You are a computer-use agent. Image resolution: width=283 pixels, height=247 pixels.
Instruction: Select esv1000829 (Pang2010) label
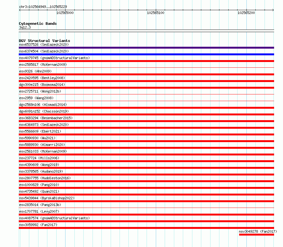click(x=39, y=185)
